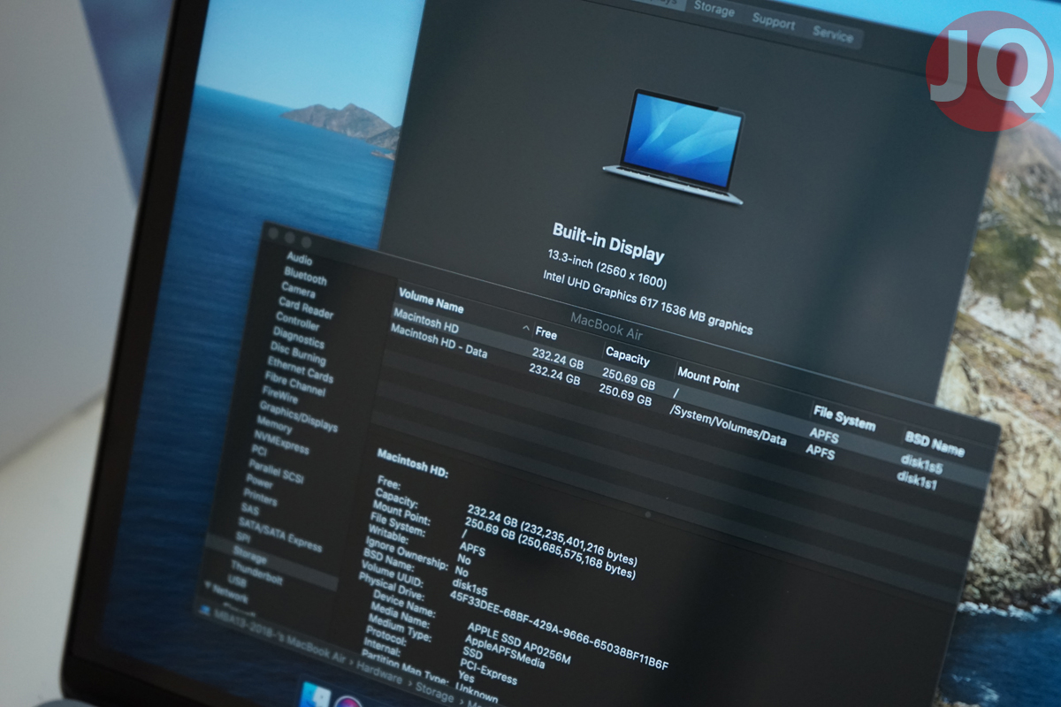Open Ethernet Cards in the sidebar

(300, 369)
